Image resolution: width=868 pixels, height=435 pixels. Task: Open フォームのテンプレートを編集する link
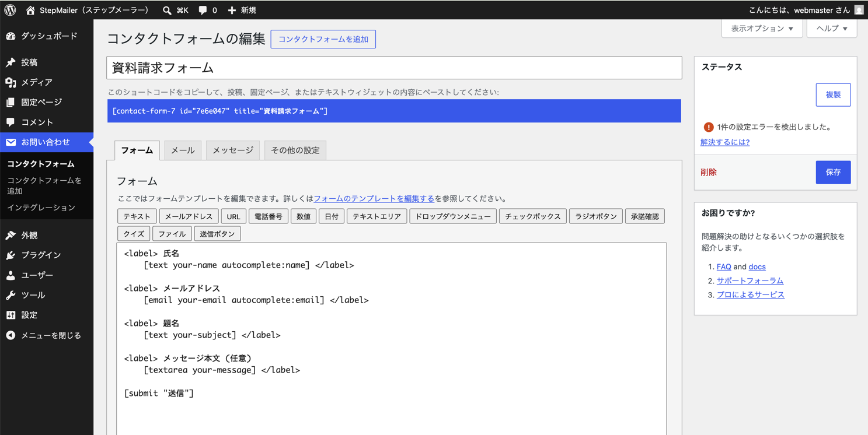[374, 199]
